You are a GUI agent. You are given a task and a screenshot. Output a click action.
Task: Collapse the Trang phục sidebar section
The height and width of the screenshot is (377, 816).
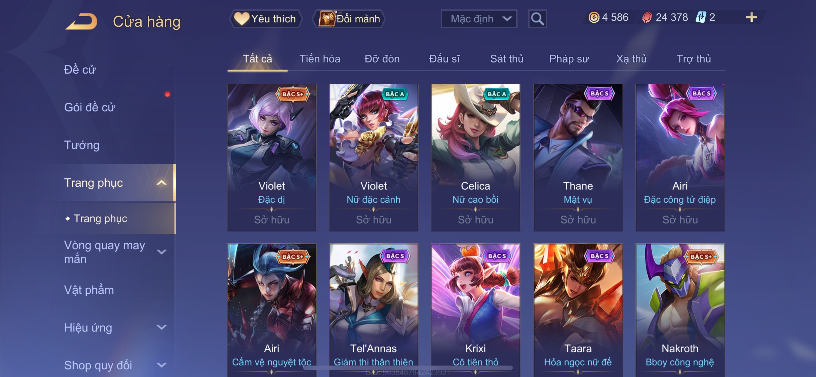[162, 183]
